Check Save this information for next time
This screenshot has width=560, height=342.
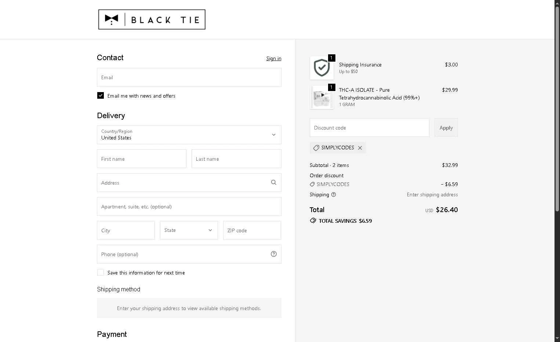101,272
